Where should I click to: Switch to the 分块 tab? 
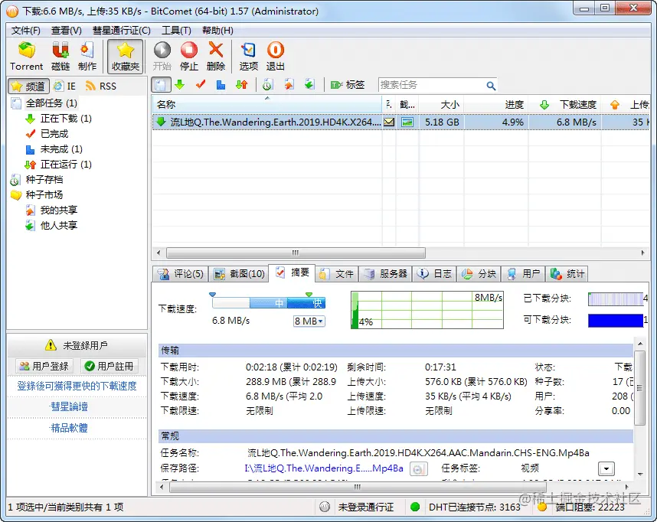[479, 274]
